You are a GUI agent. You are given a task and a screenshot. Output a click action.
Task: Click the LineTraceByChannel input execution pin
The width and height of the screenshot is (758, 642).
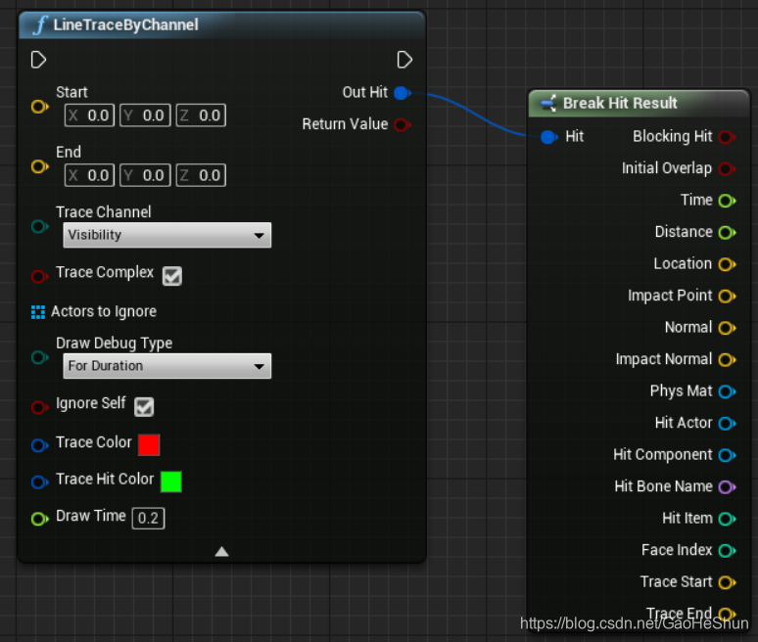[x=38, y=60]
